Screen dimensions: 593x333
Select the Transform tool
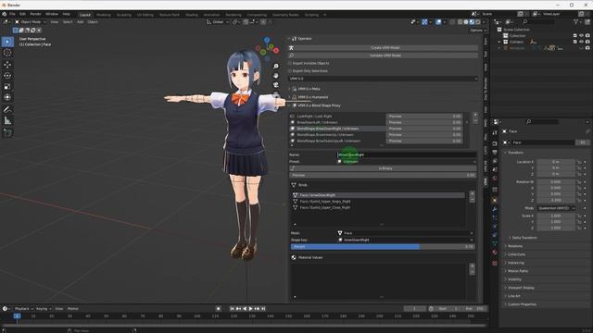(7, 97)
